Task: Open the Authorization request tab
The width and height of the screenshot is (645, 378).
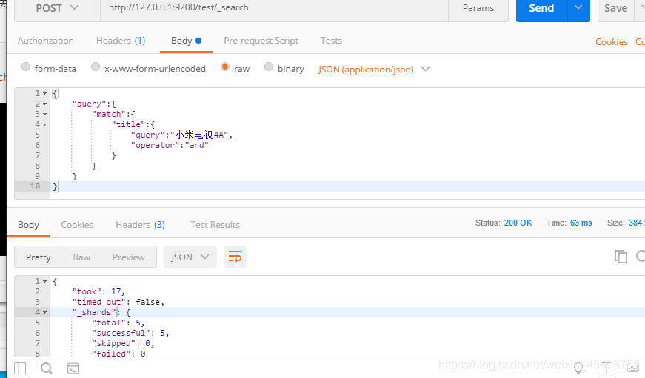Action: [x=46, y=41]
